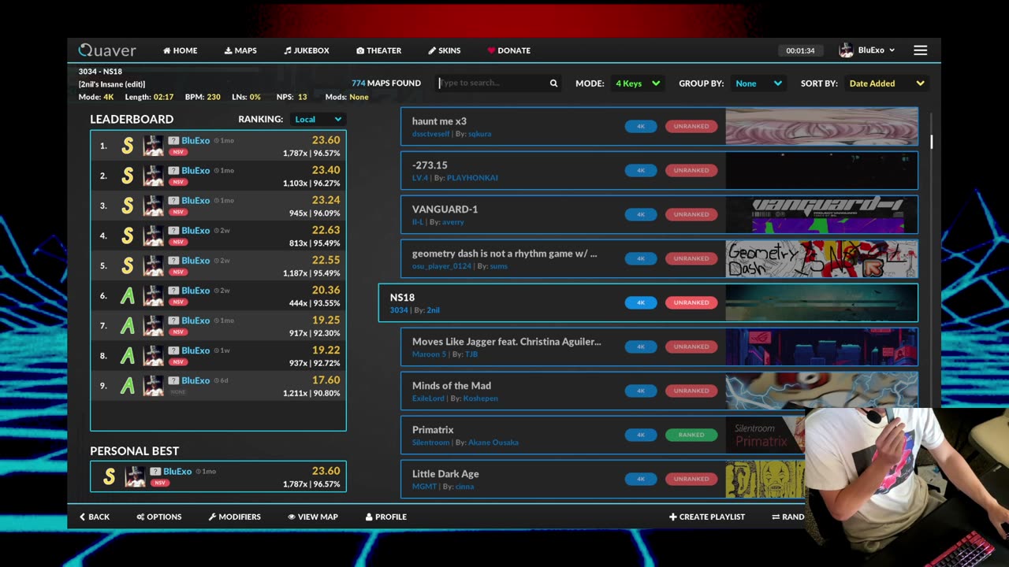Click the haunt me x3 banner thumbnail
The width and height of the screenshot is (1009, 567).
821,126
